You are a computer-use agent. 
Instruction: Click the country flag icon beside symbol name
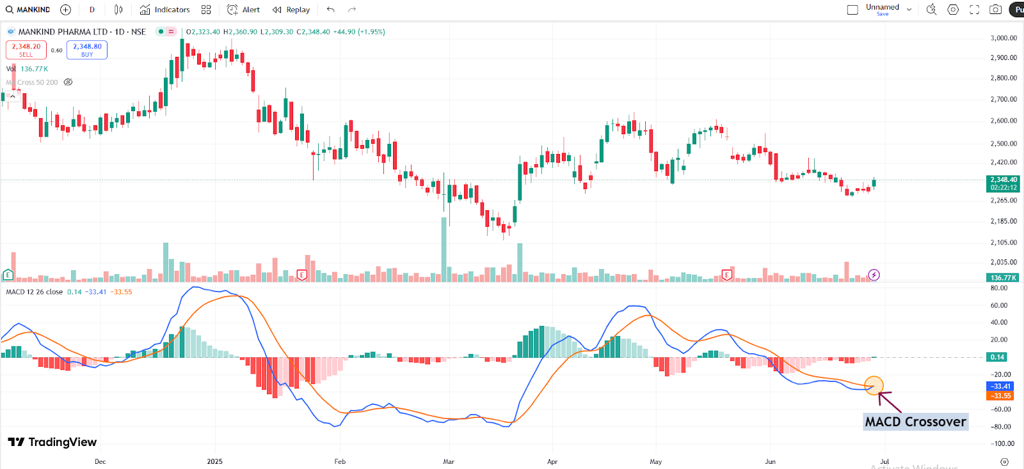pos(11,31)
